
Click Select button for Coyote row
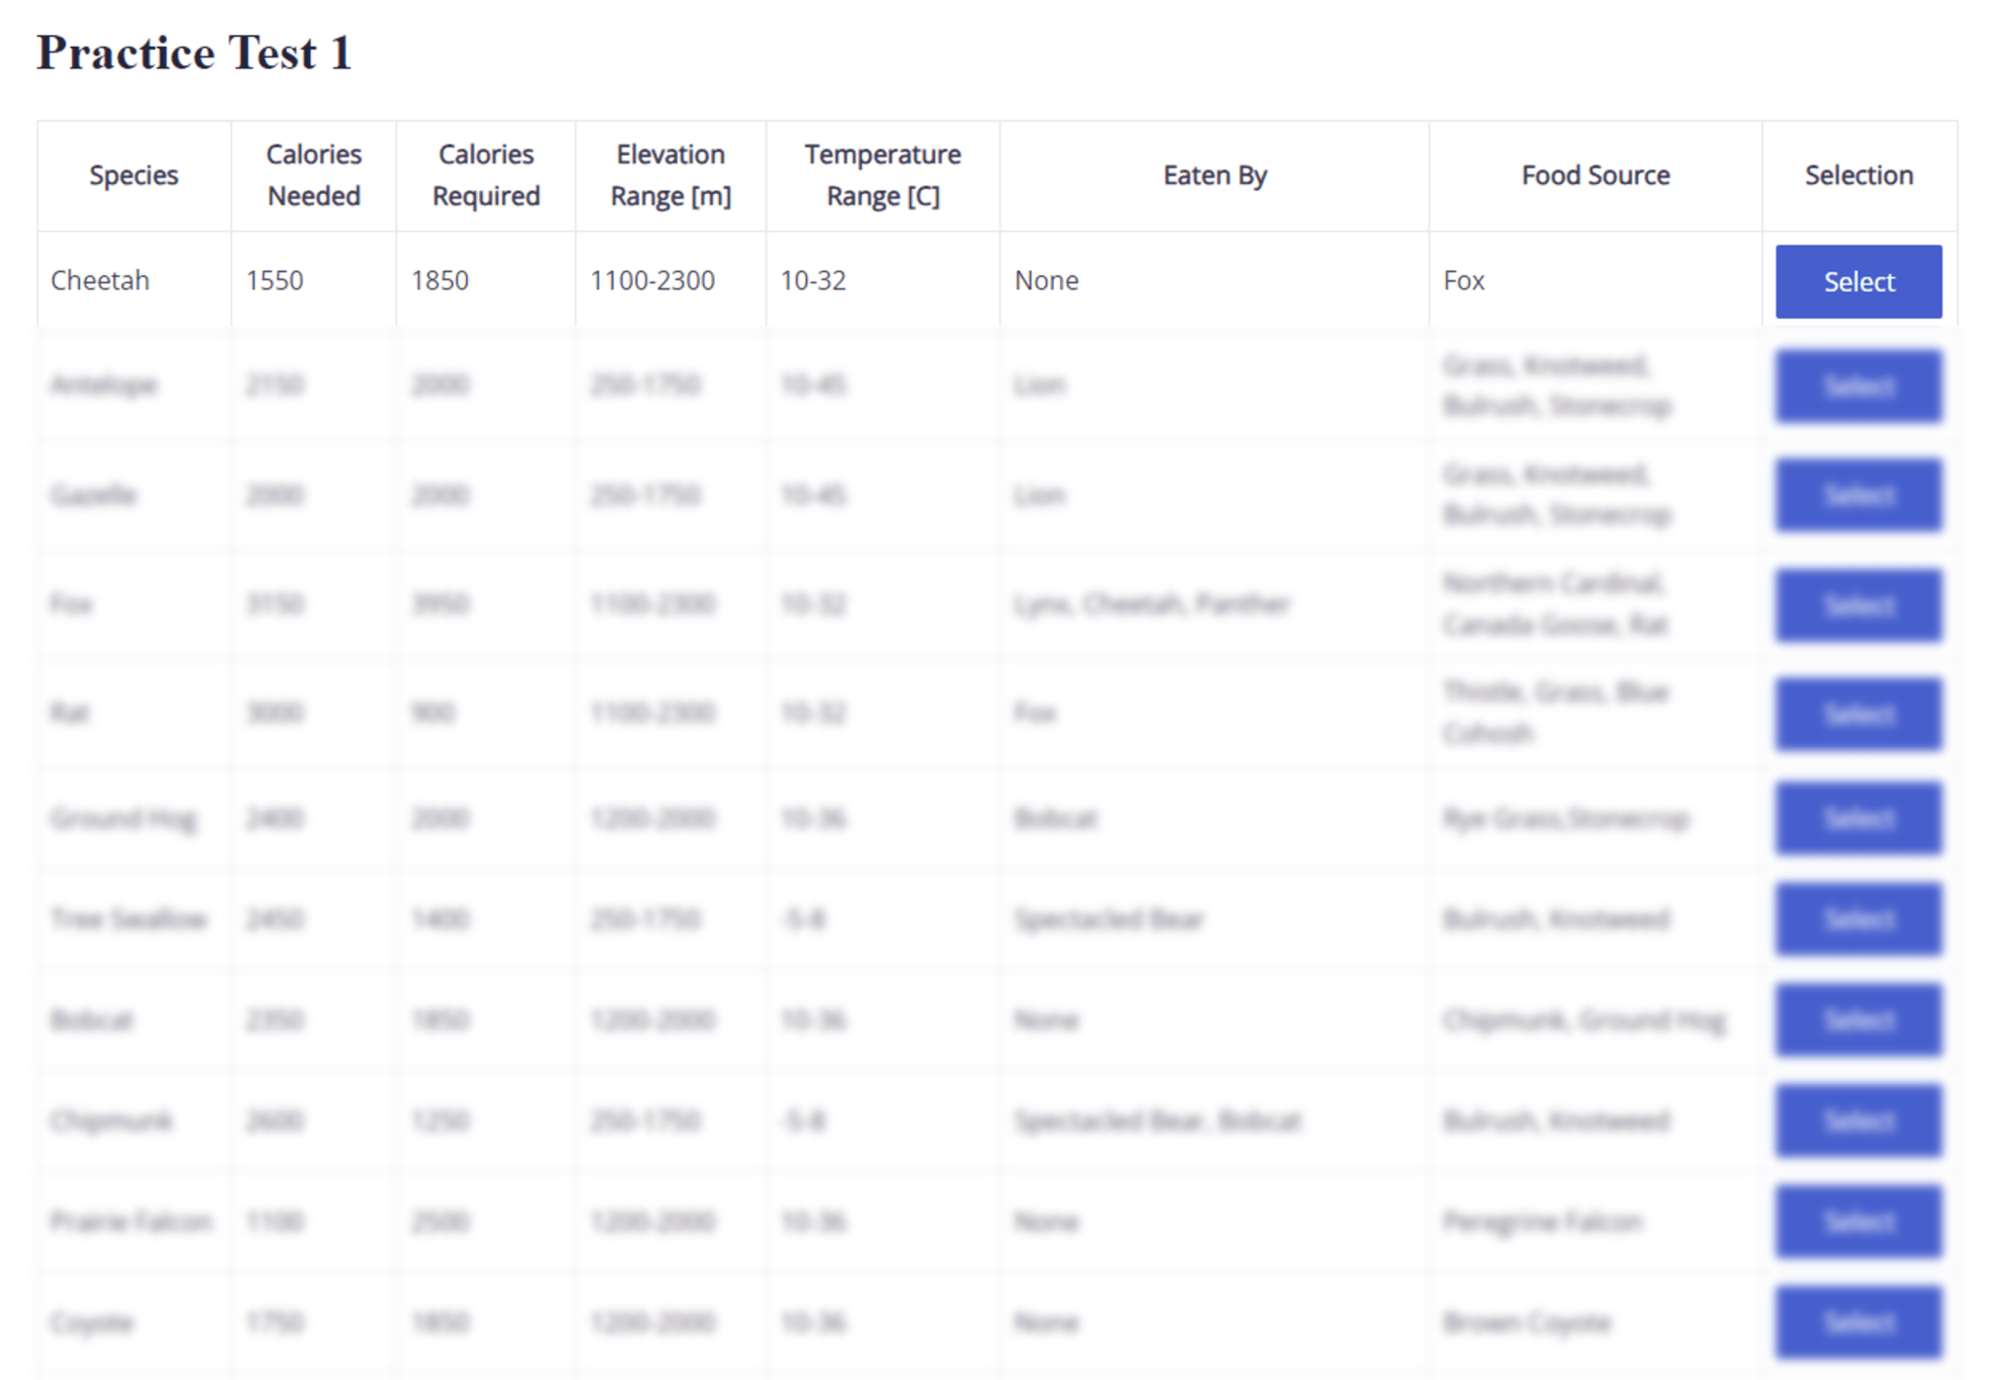[x=1858, y=1322]
